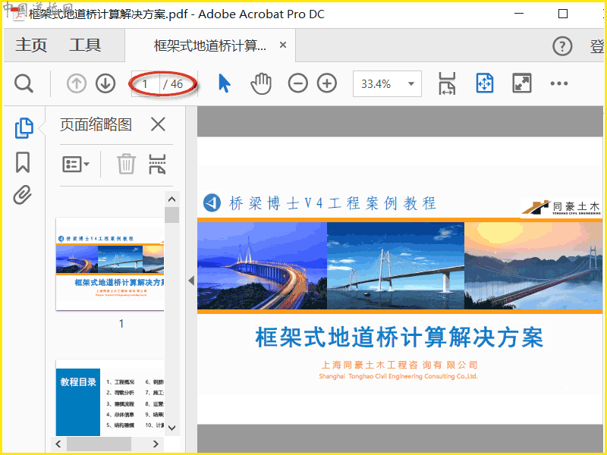The height and width of the screenshot is (455, 607).
Task: Click the fit full page icon
Action: (x=484, y=83)
